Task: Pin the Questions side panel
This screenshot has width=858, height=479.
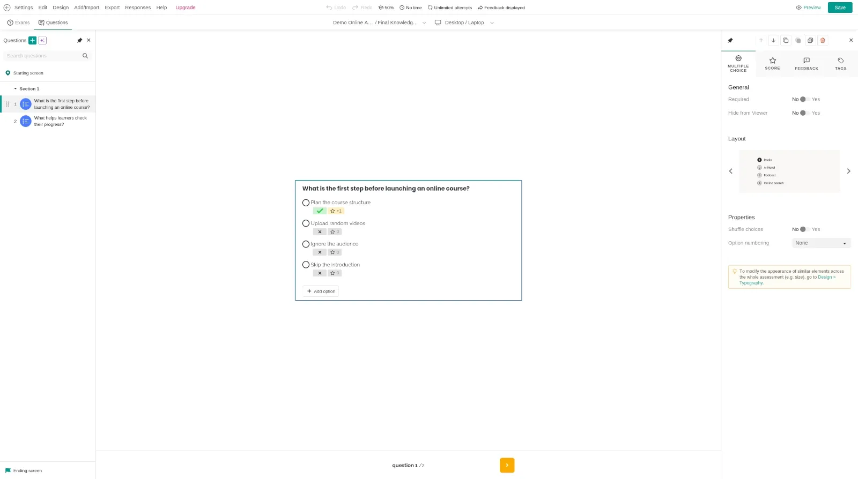Action: tap(80, 40)
